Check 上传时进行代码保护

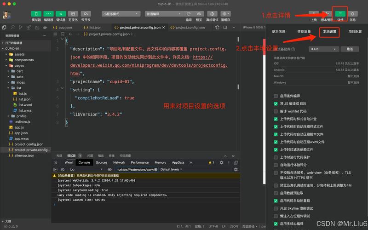(x=276, y=157)
